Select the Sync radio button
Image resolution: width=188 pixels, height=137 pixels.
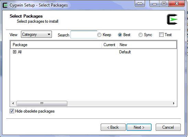click(x=141, y=35)
